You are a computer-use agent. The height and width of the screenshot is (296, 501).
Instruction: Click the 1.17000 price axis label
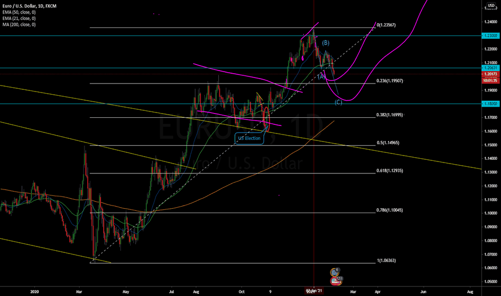pos(490,117)
